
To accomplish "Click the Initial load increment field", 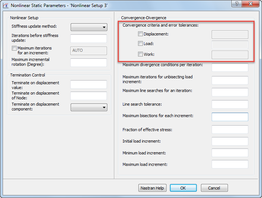I will [229, 141].
